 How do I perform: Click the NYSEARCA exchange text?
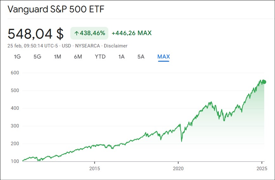(x=88, y=46)
